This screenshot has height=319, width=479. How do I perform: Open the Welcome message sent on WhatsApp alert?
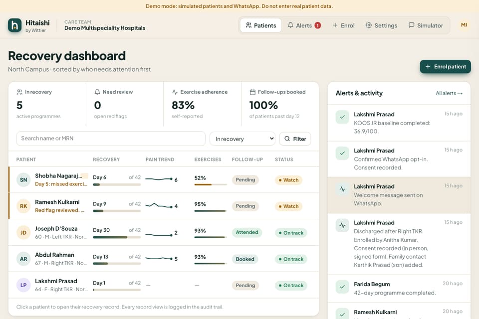point(399,195)
